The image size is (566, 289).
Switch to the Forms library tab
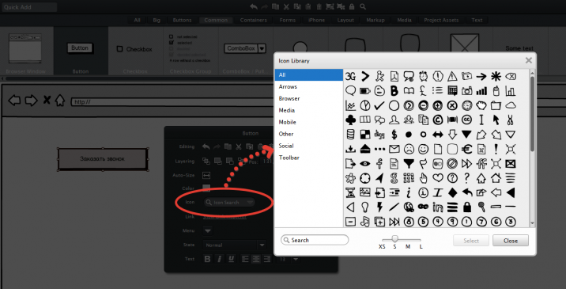point(287,20)
